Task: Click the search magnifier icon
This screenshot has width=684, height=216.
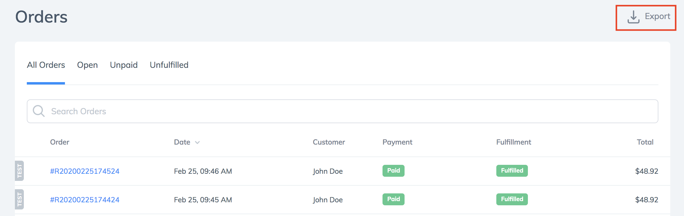Action: 39,111
